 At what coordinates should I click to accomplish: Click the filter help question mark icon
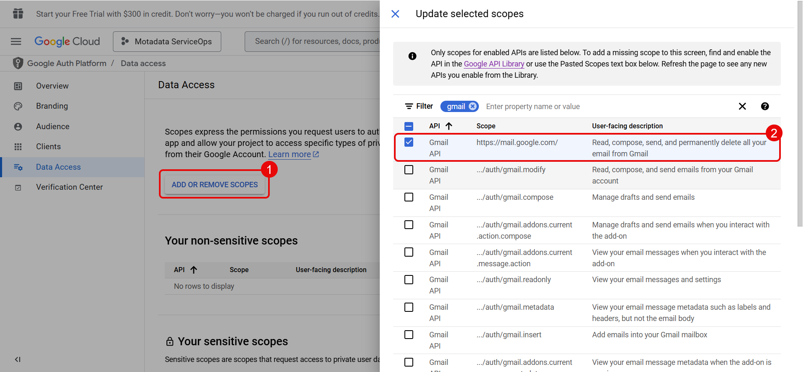(x=765, y=107)
